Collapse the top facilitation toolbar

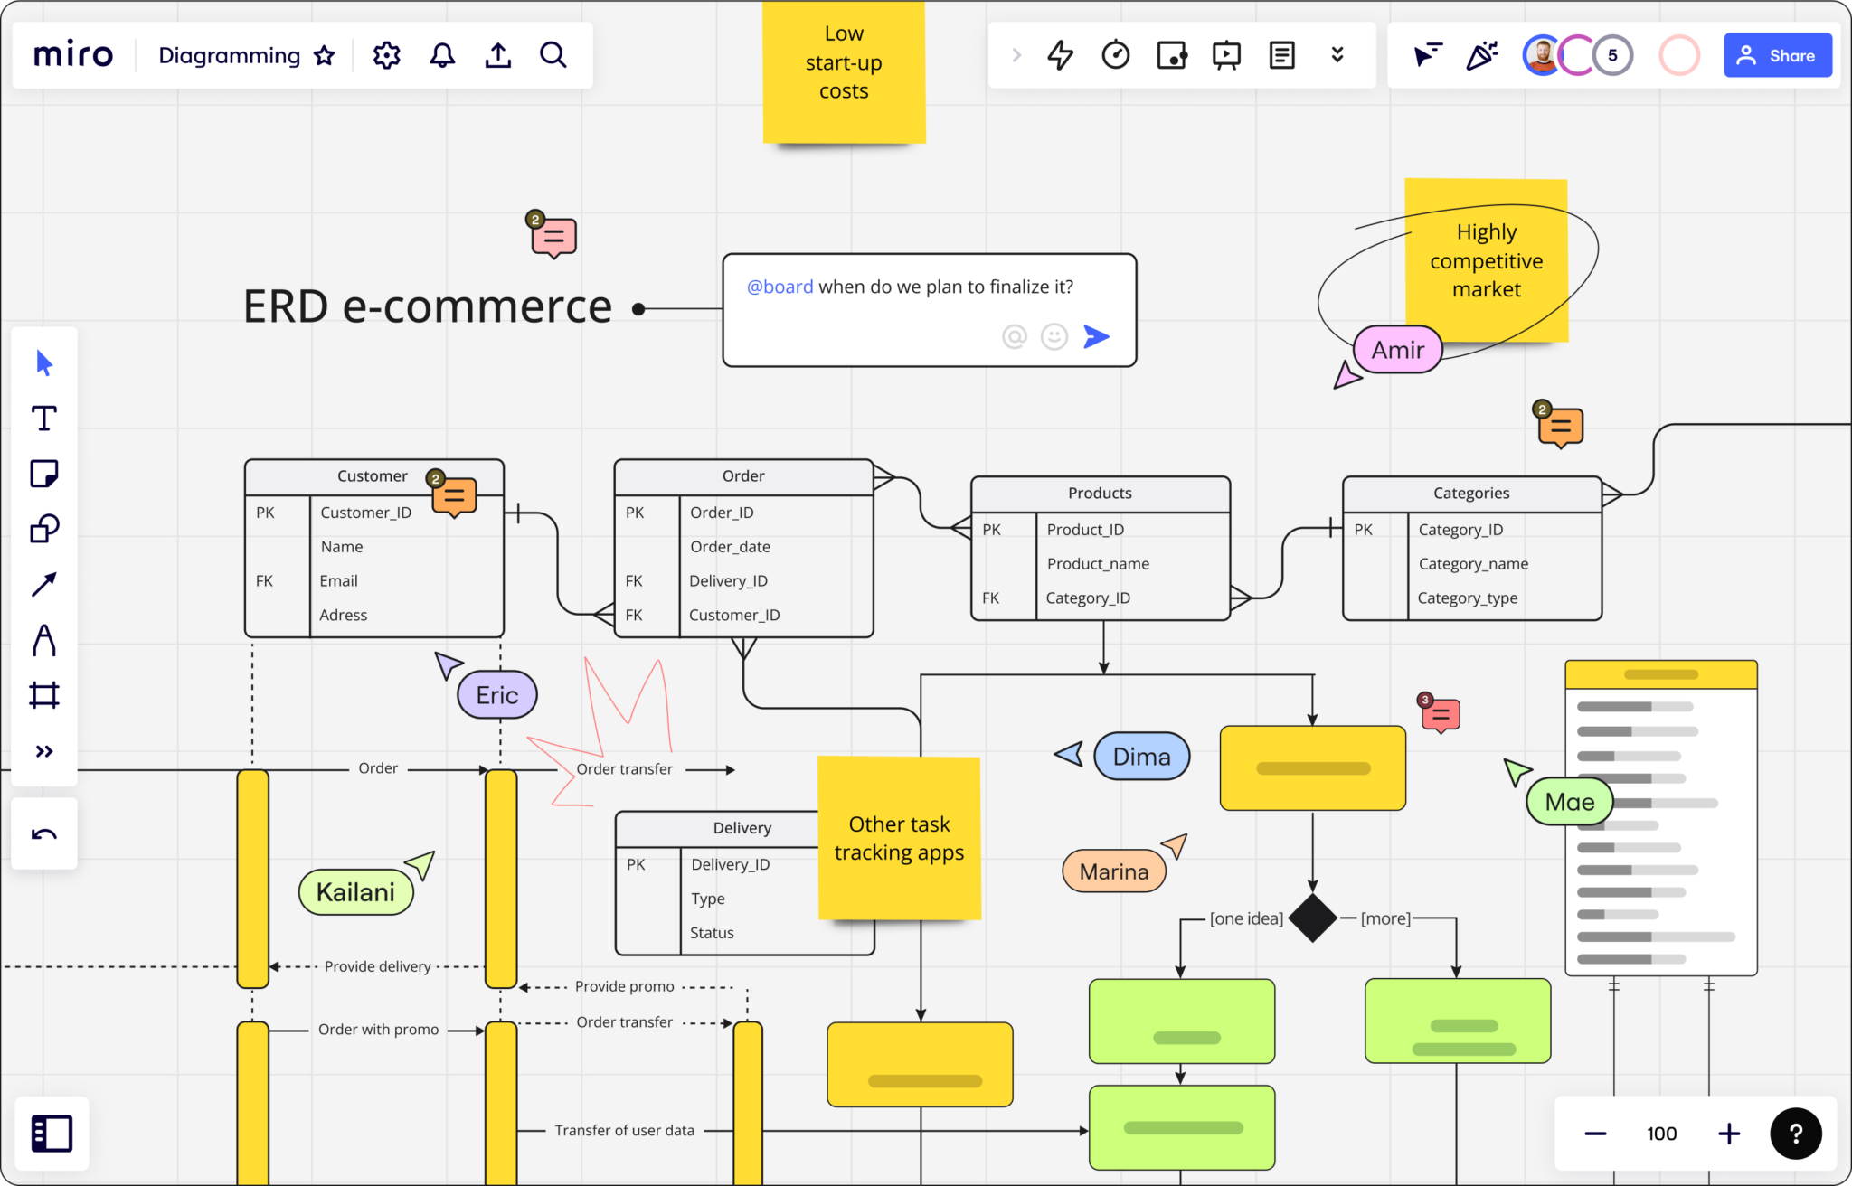(1337, 55)
